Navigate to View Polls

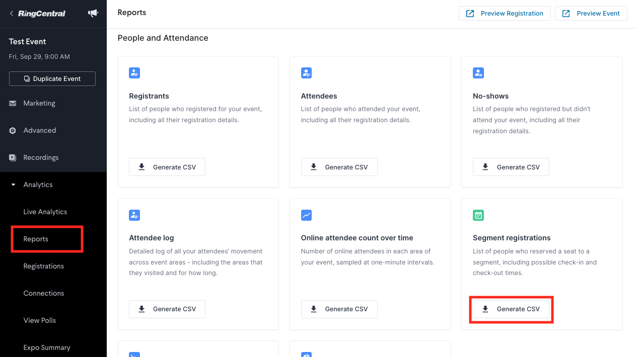pos(40,321)
